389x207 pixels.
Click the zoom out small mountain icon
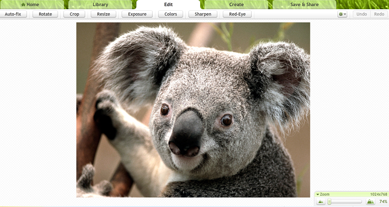point(321,202)
